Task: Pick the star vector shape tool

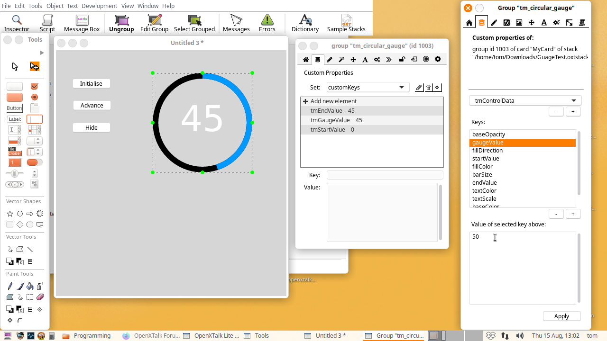Action: [x=10, y=214]
